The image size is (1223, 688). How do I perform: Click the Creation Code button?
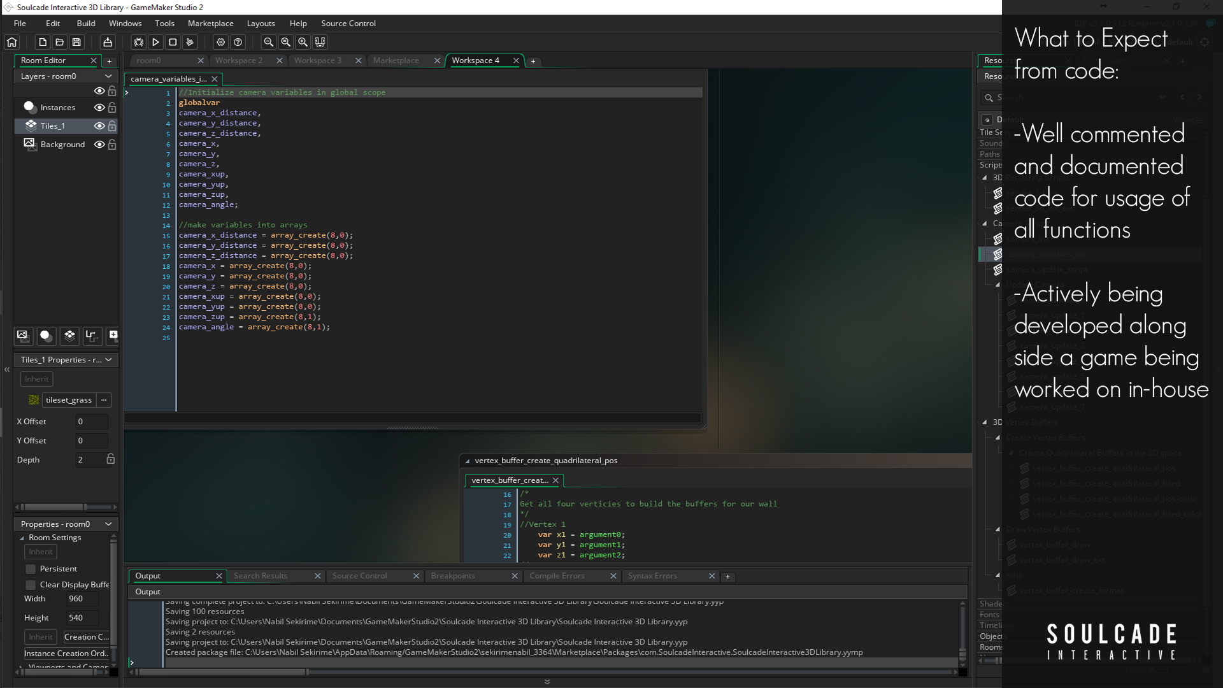coord(86,637)
